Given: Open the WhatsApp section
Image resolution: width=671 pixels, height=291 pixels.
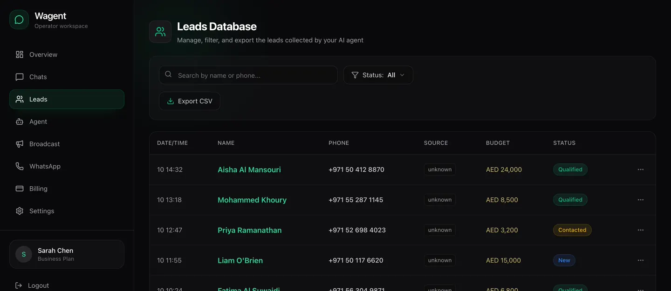Looking at the screenshot, I should pos(67,166).
